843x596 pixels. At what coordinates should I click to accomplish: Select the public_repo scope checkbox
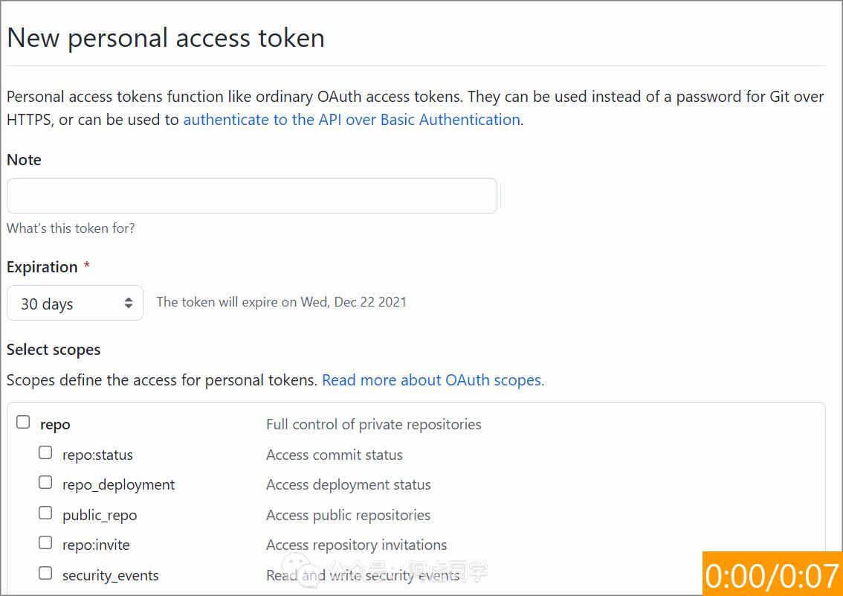(46, 513)
